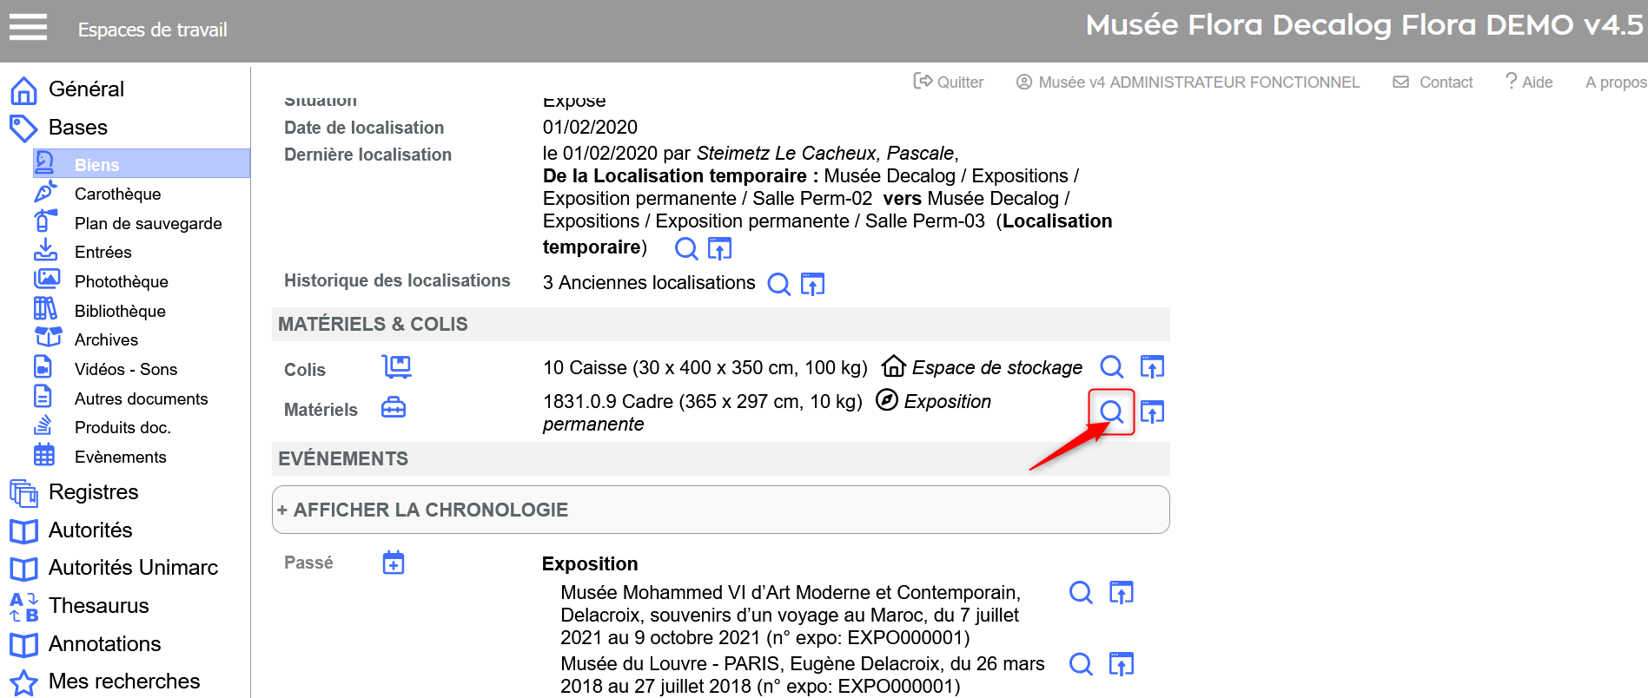Screen dimensions: 1648x698
Task: Open the hamburger menu icon
Action: 28,28
